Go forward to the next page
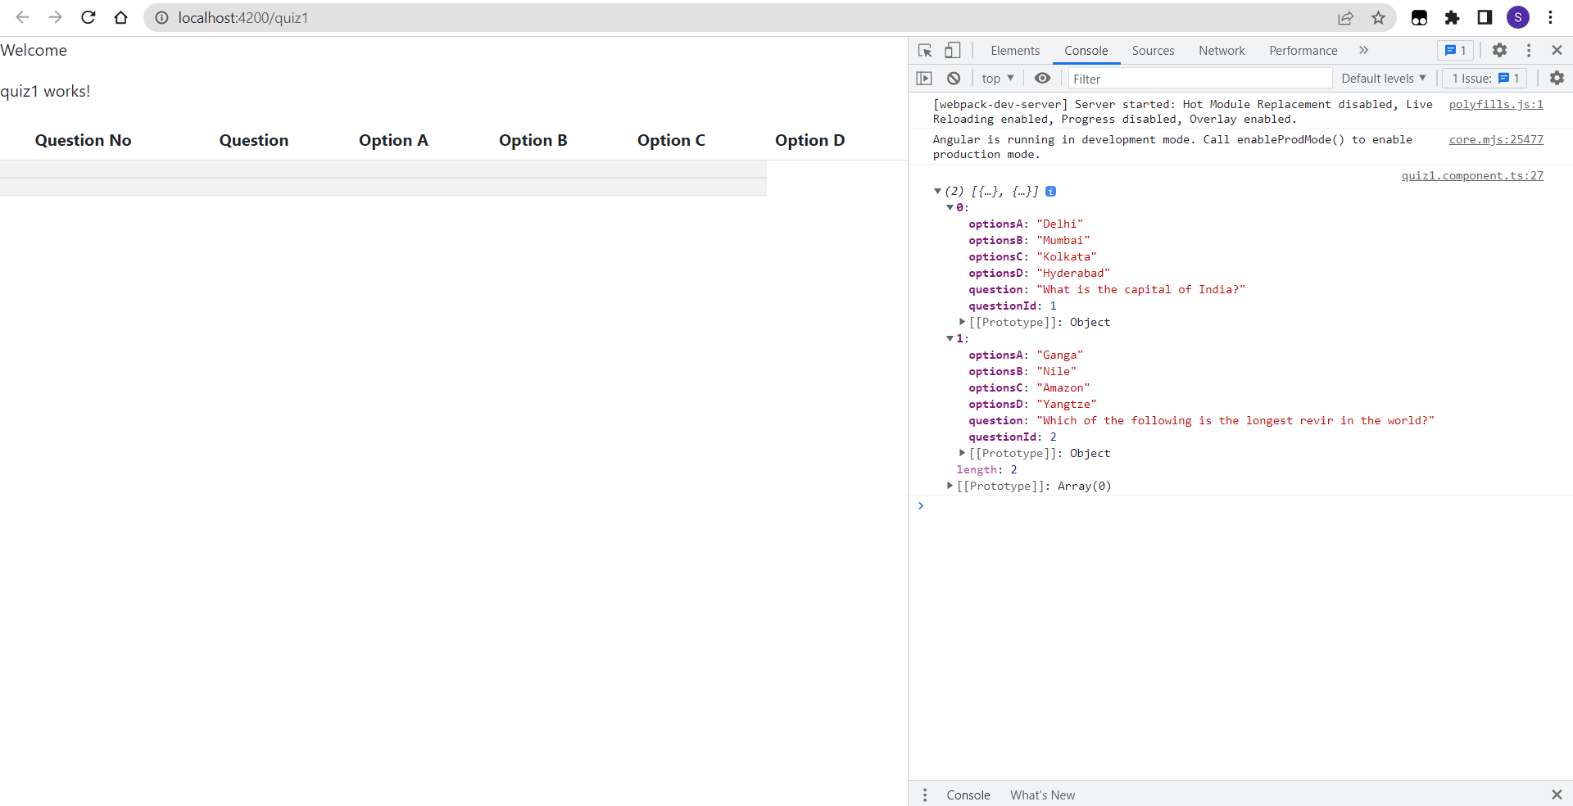 pos(55,17)
